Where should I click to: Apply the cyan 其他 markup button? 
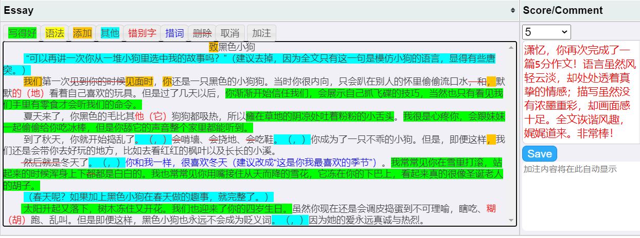click(x=110, y=33)
